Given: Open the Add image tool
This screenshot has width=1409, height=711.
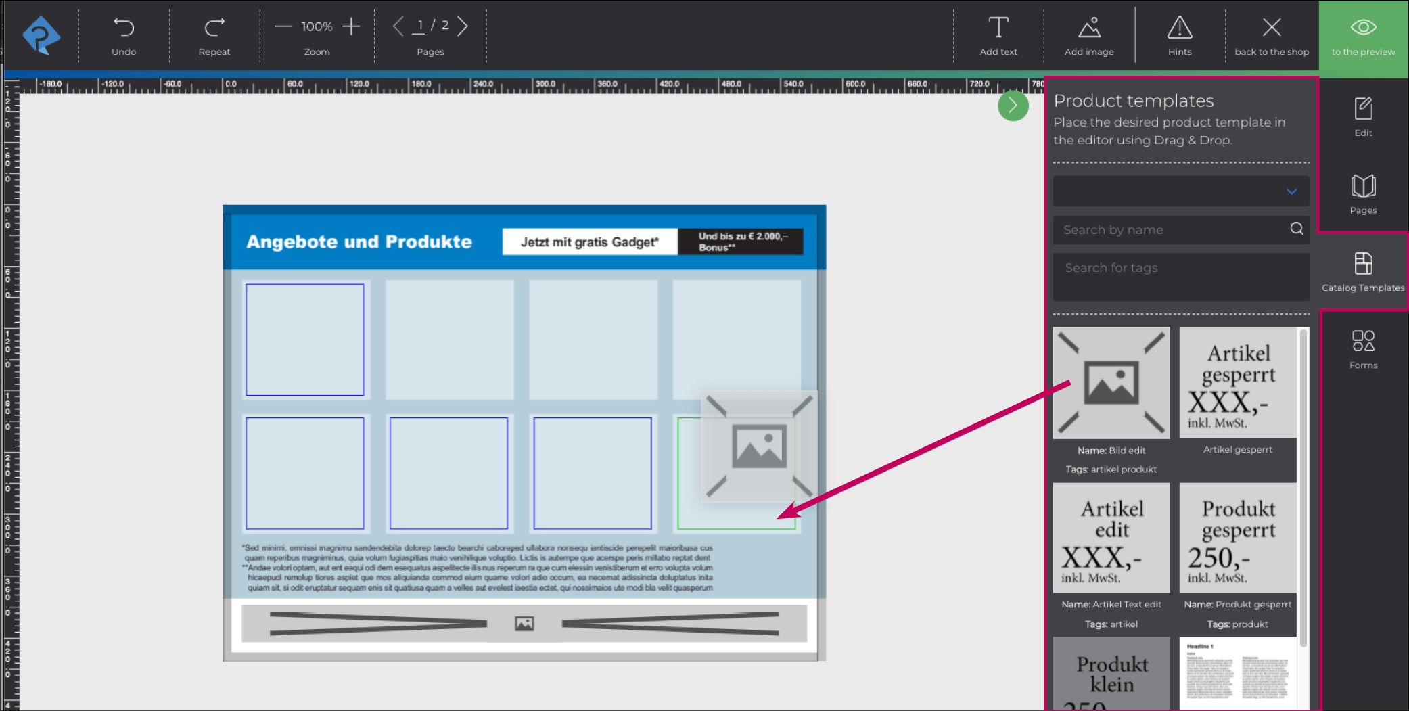Looking at the screenshot, I should click(x=1088, y=28).
